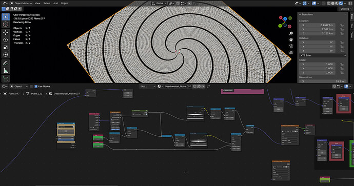Toggle lock on Rotation X
Image resolution: width=354 pixels, height=186 pixels.
pos(342,43)
